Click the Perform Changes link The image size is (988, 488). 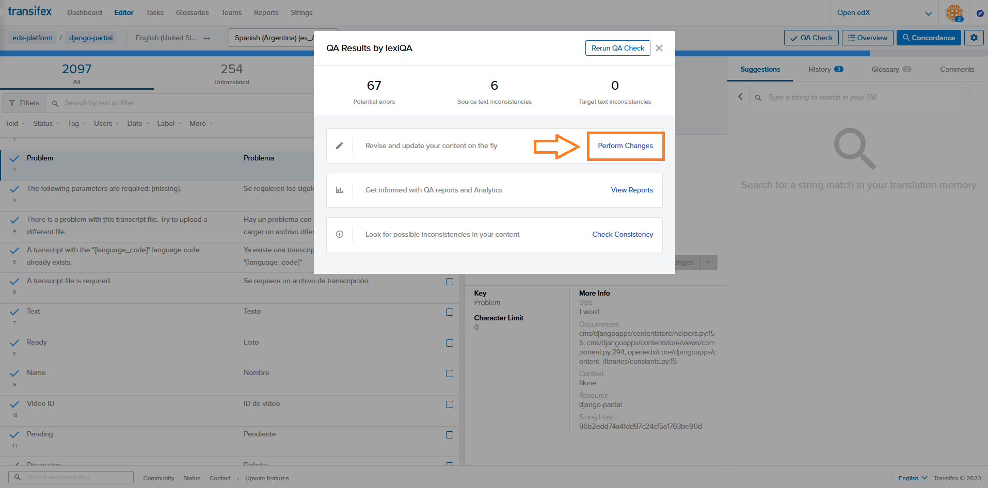coord(625,146)
